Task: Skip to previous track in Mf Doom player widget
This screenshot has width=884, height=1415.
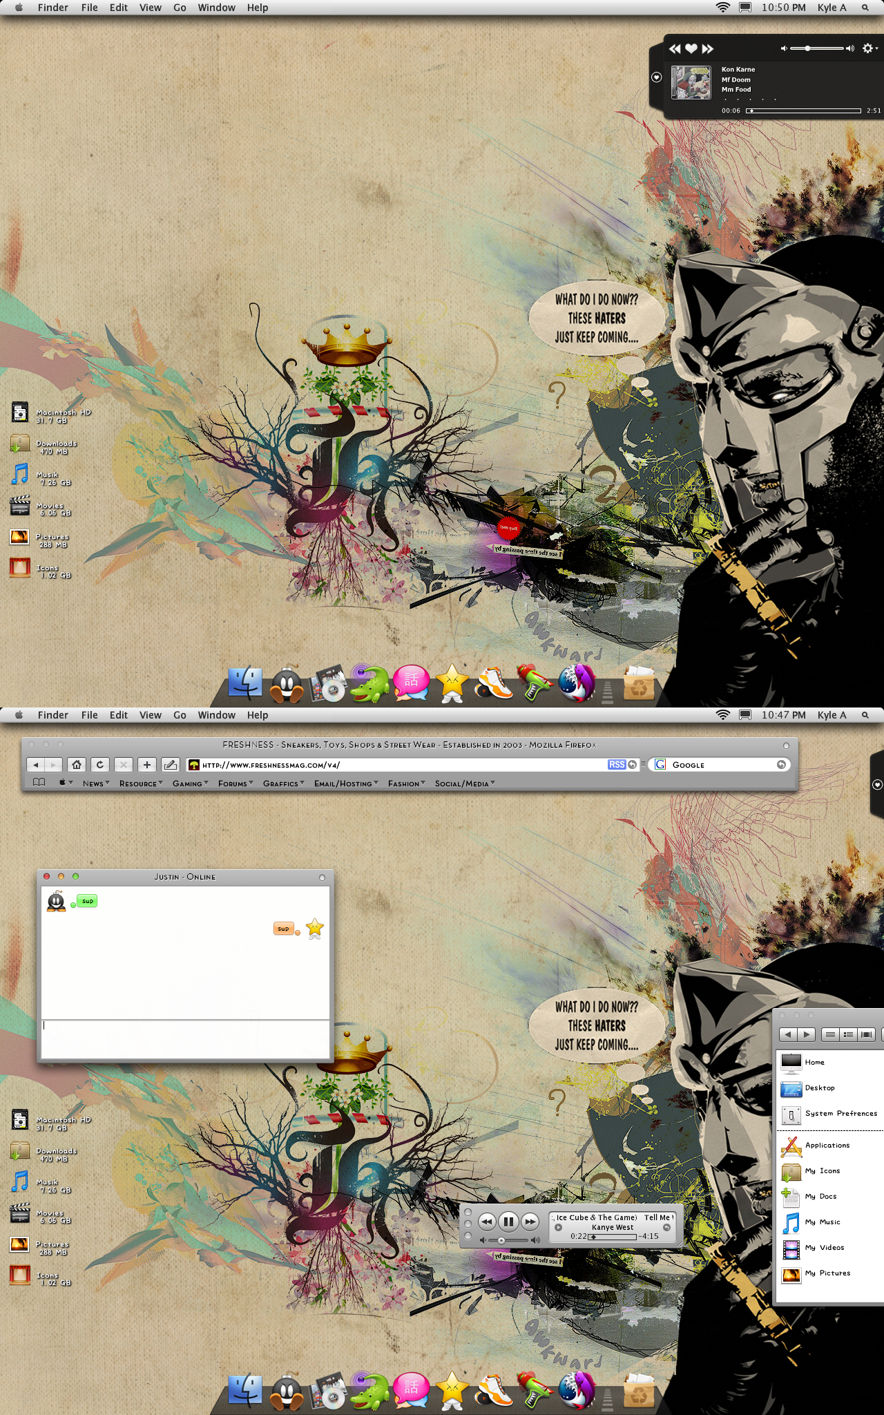Action: click(675, 49)
